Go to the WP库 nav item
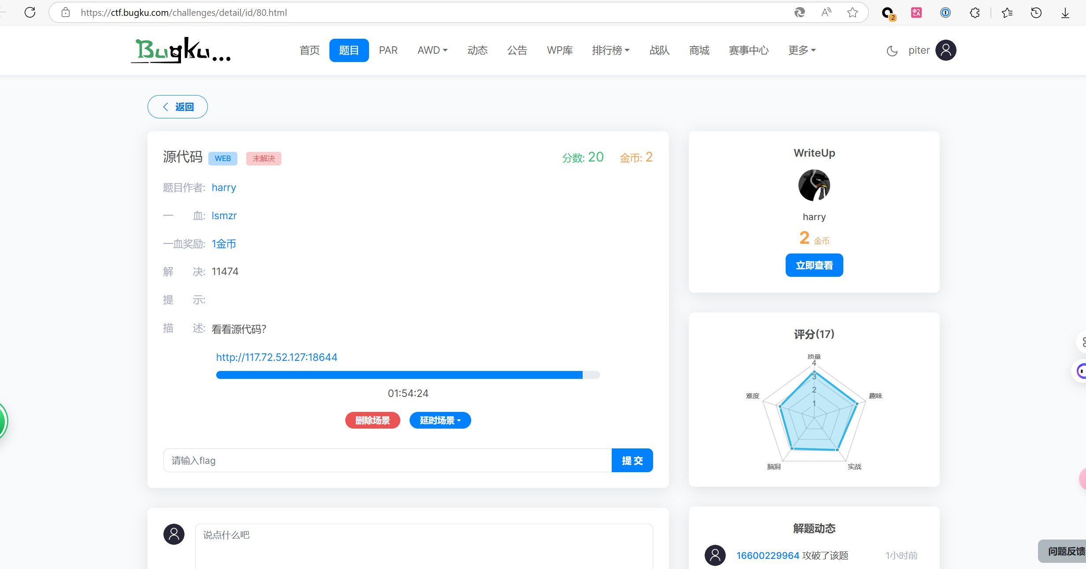This screenshot has width=1086, height=569. click(560, 50)
